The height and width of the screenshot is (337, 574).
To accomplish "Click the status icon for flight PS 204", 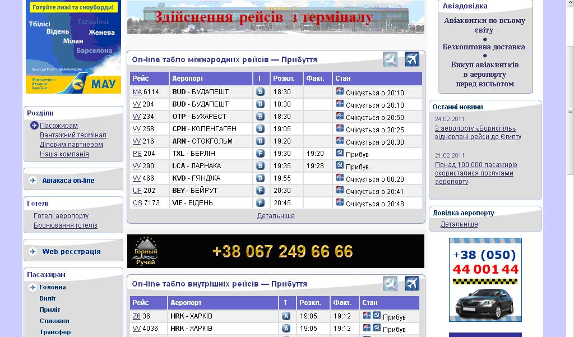I will (339, 153).
